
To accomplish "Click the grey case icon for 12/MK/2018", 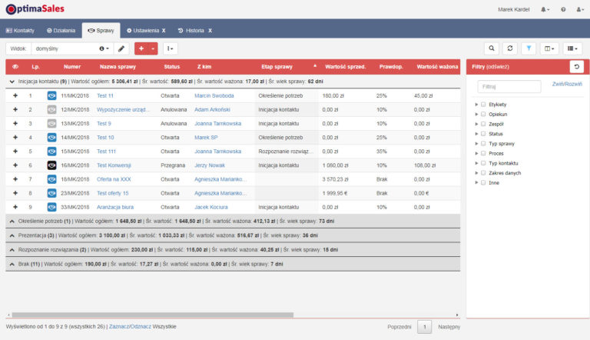I will click(52, 110).
